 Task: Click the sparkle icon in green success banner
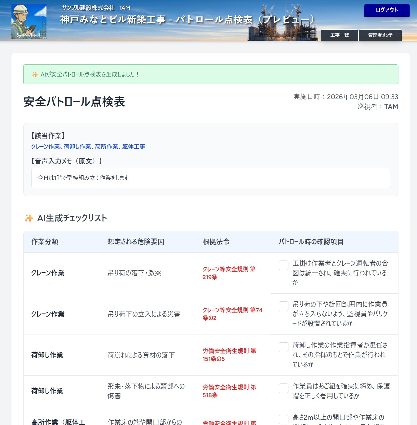[x=35, y=75]
